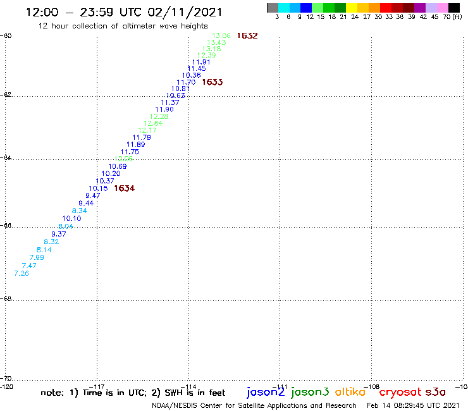The image size is (468, 411).
Task: Select the 12.39 reading
Action: (x=207, y=55)
